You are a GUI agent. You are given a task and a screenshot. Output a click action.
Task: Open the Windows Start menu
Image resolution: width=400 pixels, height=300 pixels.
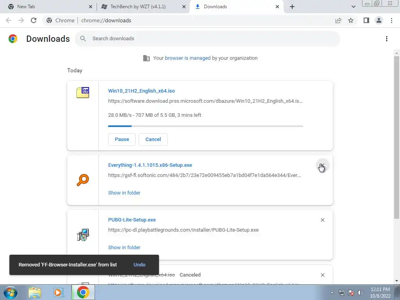coord(11,292)
